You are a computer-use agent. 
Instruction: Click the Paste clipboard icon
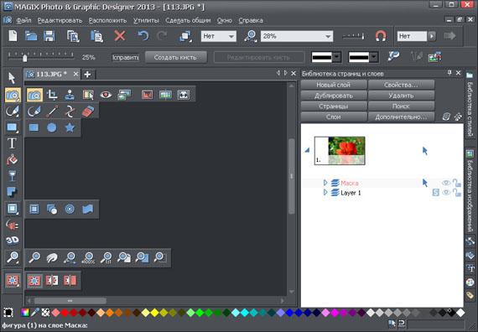coord(96,36)
